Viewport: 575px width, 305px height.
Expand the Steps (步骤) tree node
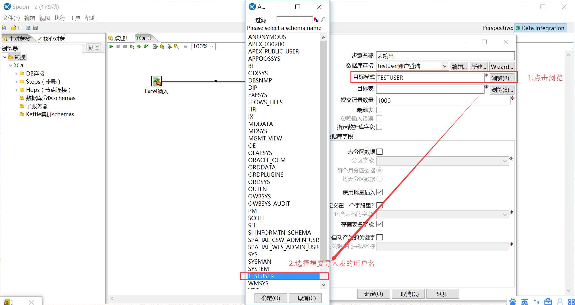16,82
